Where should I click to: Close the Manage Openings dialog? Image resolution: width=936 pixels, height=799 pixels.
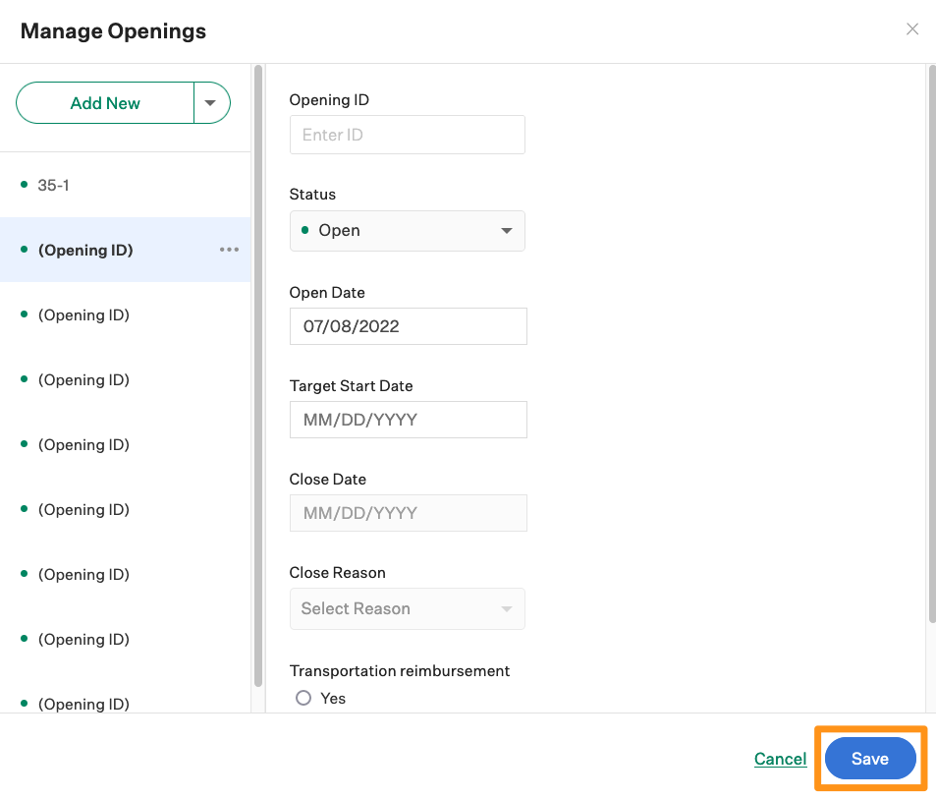[x=911, y=29]
